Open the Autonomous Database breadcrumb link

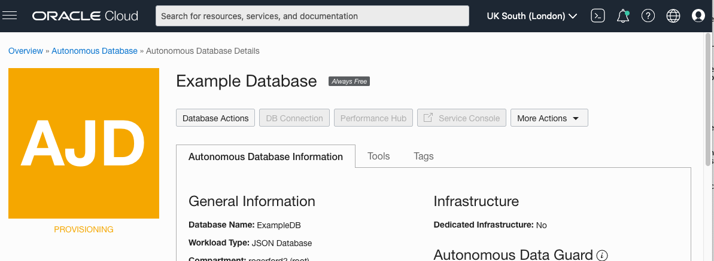pyautogui.click(x=95, y=51)
